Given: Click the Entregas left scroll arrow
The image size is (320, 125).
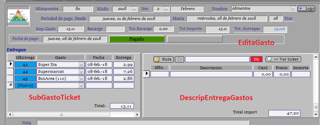Looking at the screenshot, I should point(10,114).
